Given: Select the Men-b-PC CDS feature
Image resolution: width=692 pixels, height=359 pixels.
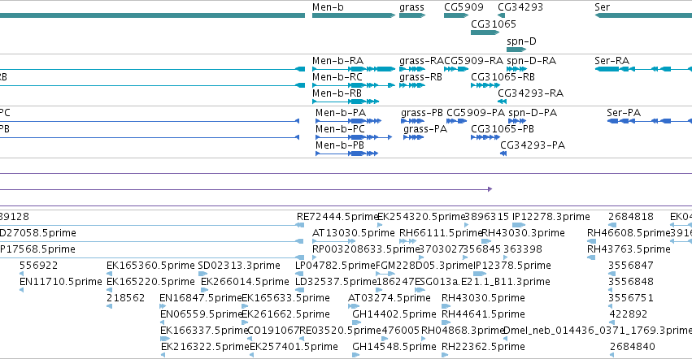Looking at the screenshot, I should coord(354,137).
